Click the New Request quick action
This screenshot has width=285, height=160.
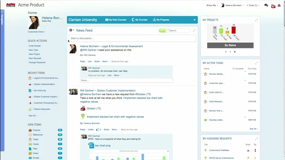coord(35,58)
